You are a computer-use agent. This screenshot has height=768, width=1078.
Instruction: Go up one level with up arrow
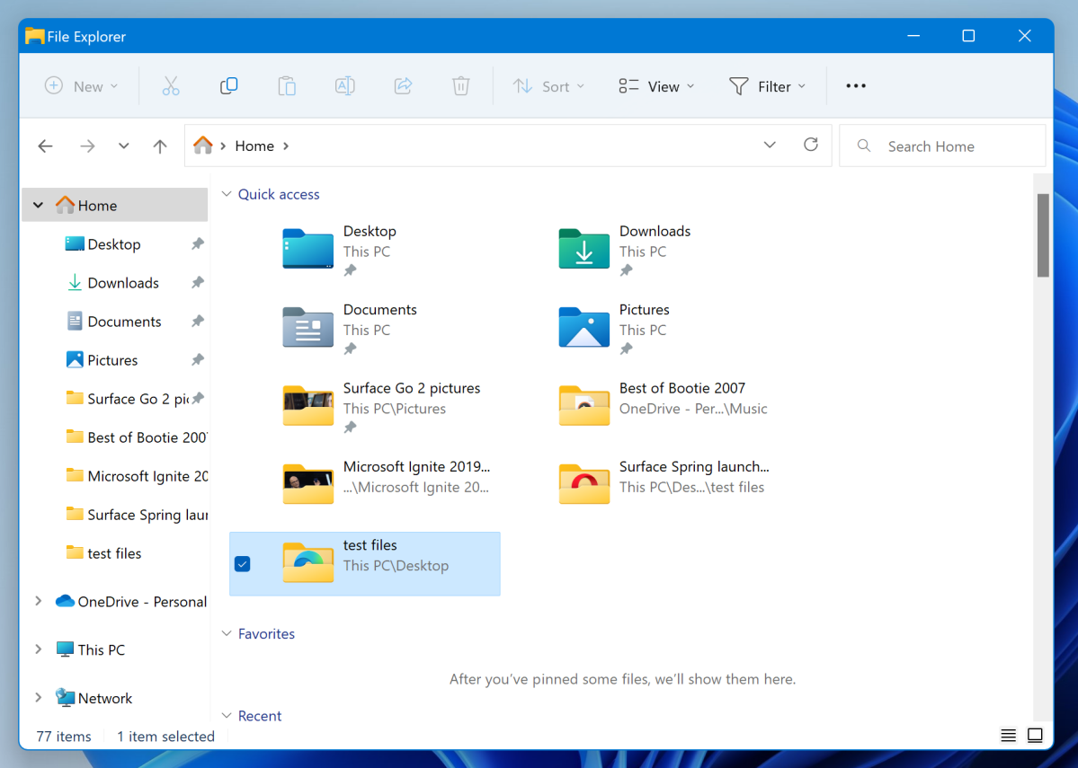[x=160, y=146]
